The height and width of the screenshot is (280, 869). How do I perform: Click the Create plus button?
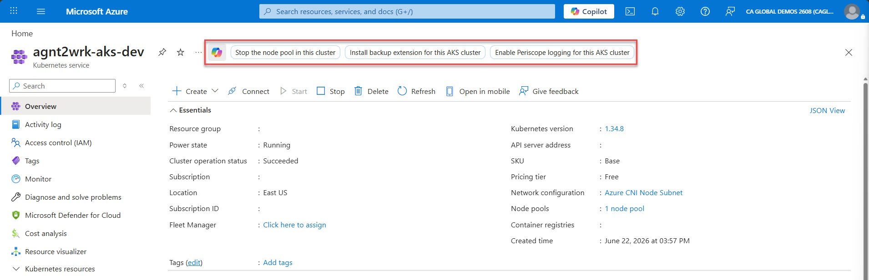189,91
